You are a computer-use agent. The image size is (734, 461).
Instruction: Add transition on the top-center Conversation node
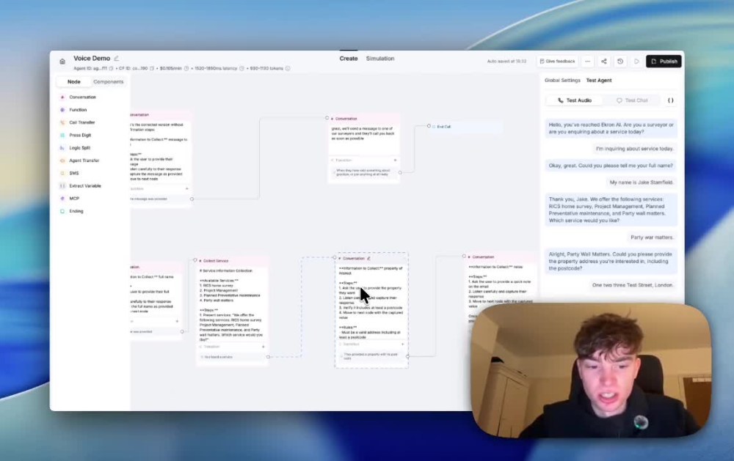(x=395, y=161)
